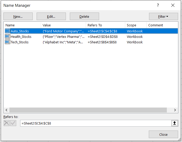Click the Value column header
182x142 pixels.
(63, 25)
